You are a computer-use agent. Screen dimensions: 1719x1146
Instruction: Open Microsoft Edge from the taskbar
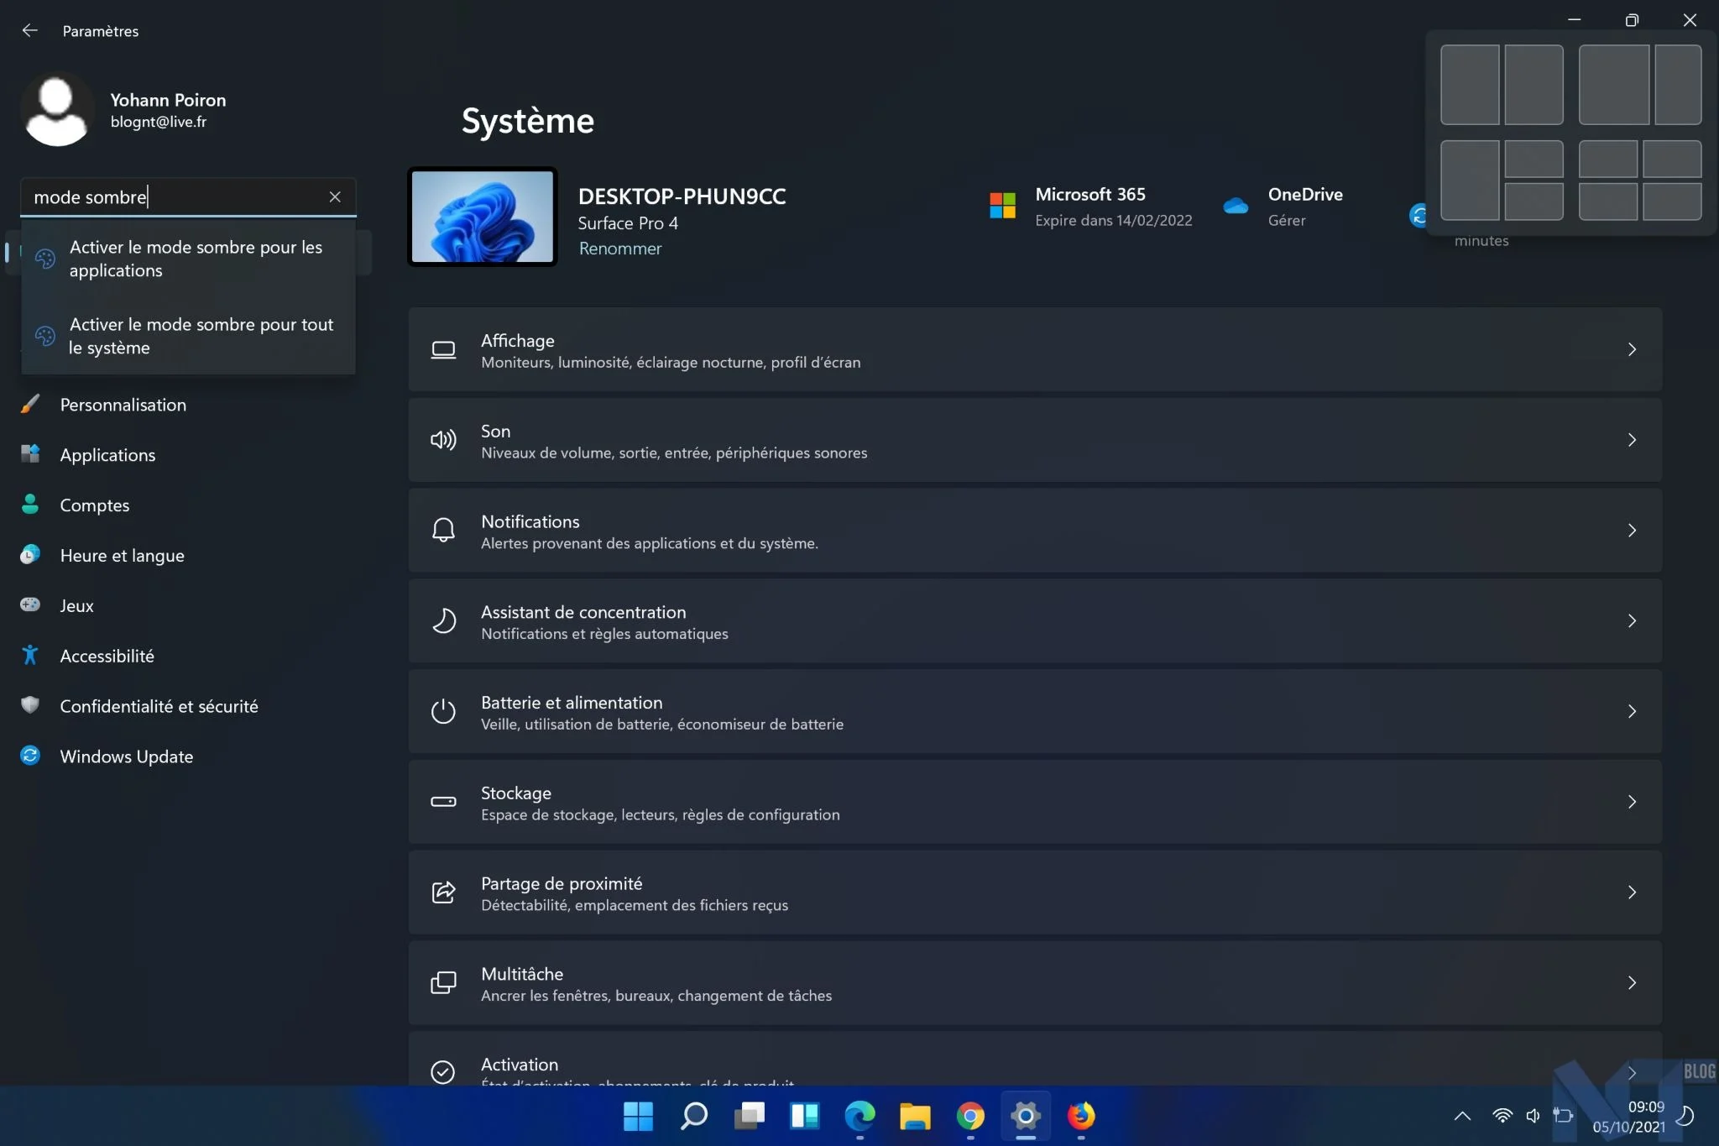pyautogui.click(x=859, y=1116)
